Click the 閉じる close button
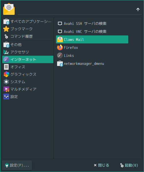 [x=101, y=165]
